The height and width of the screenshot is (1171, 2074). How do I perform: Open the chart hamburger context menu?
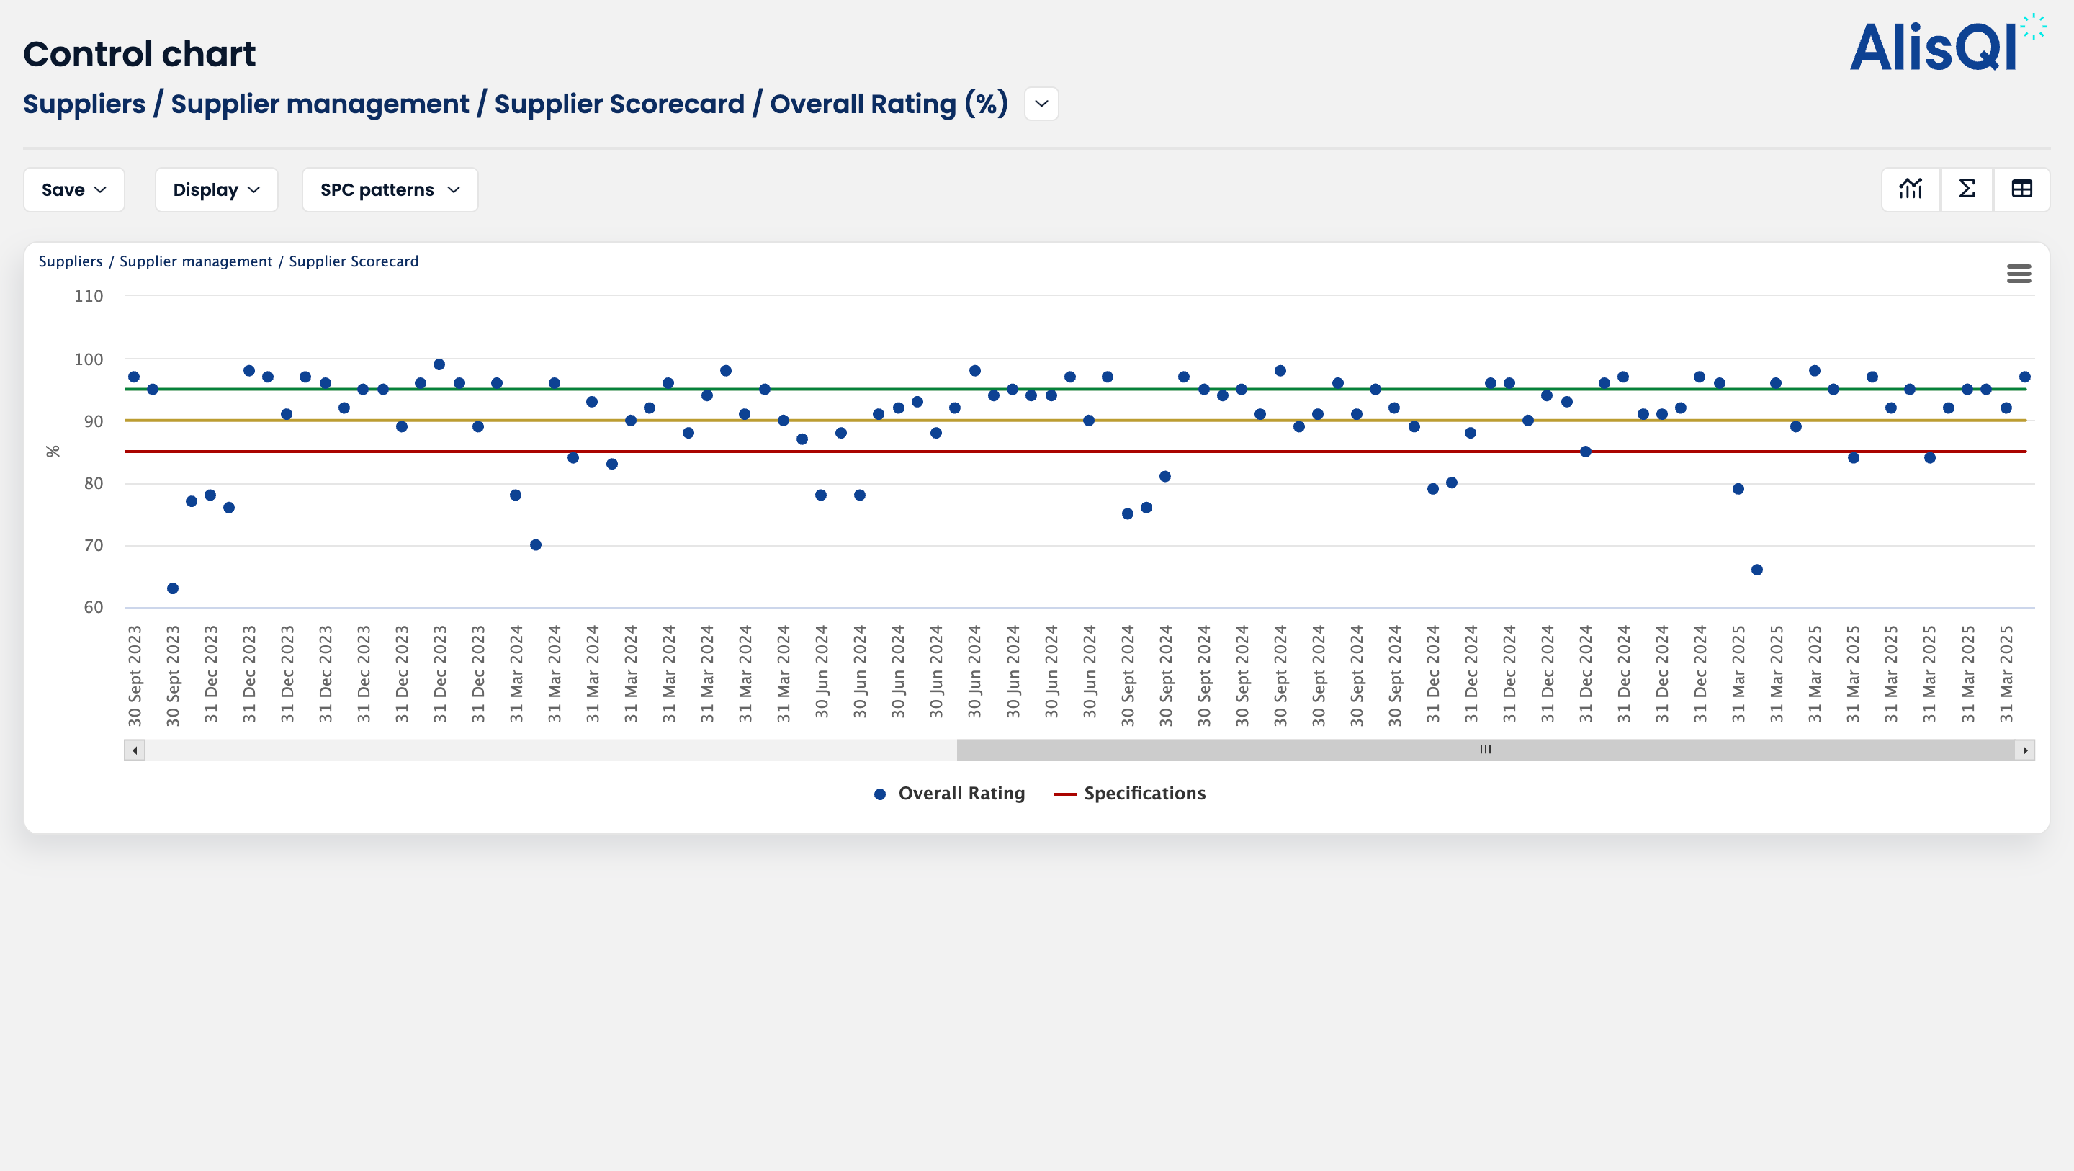tap(2019, 274)
